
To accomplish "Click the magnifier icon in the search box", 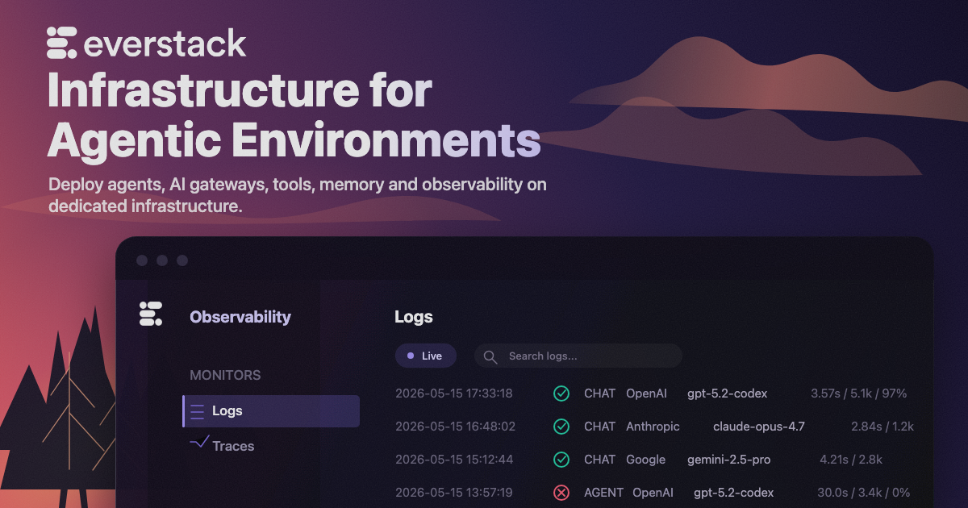I will coord(490,356).
